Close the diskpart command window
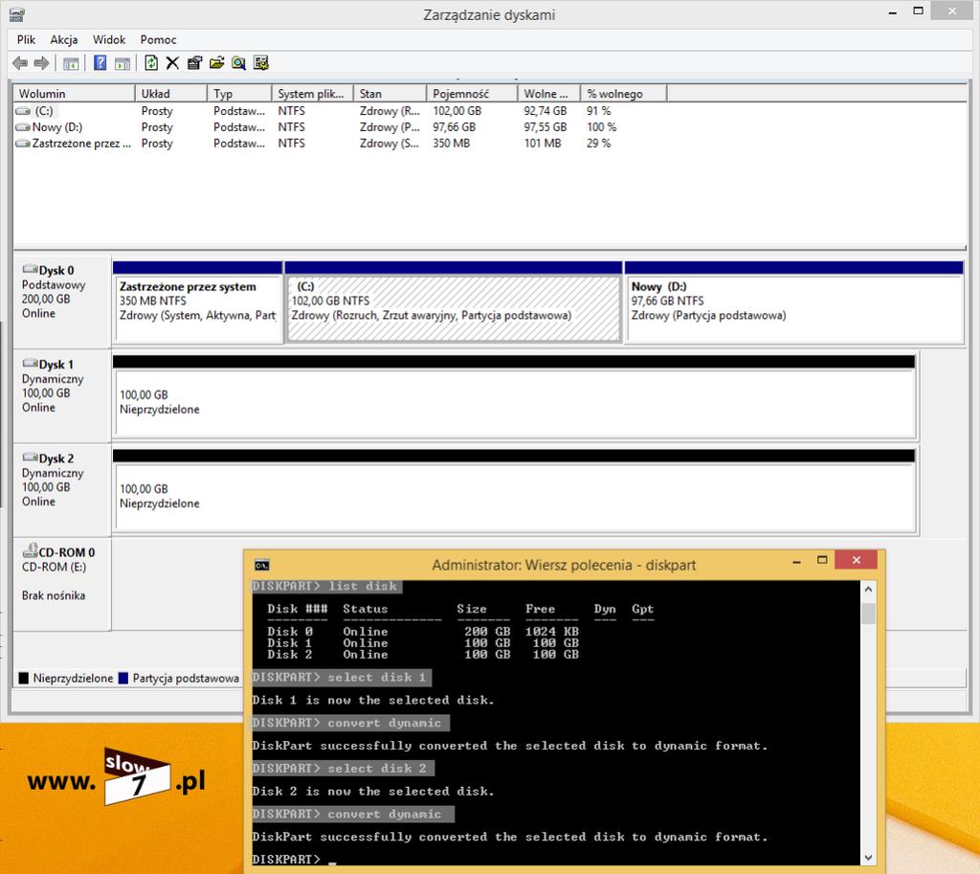This screenshot has height=874, width=980. tap(857, 560)
